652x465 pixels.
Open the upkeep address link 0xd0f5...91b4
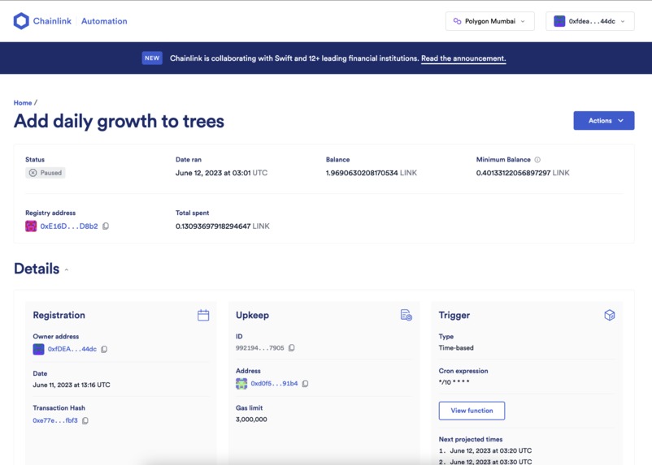(274, 384)
